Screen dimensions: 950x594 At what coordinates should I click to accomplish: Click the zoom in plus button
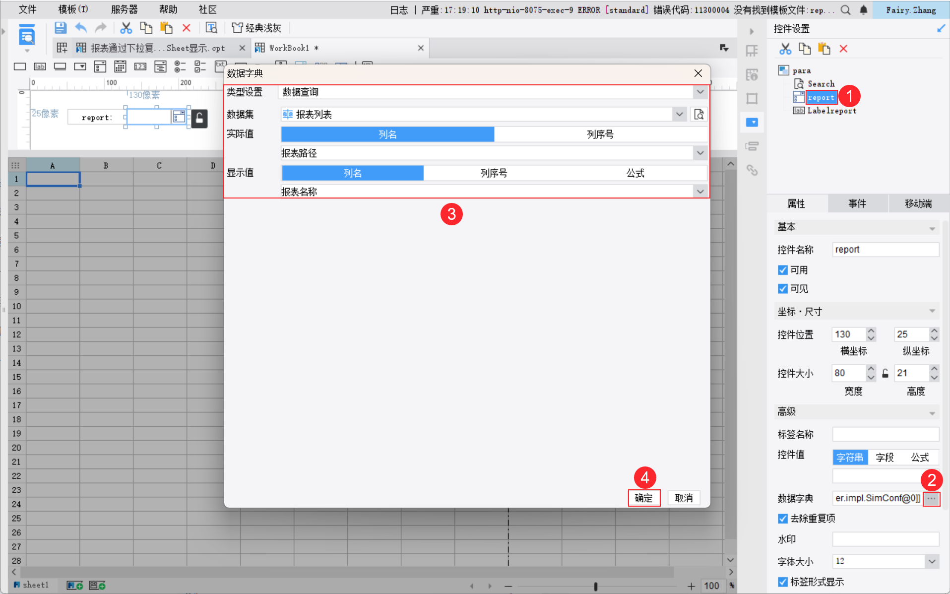[x=691, y=587]
